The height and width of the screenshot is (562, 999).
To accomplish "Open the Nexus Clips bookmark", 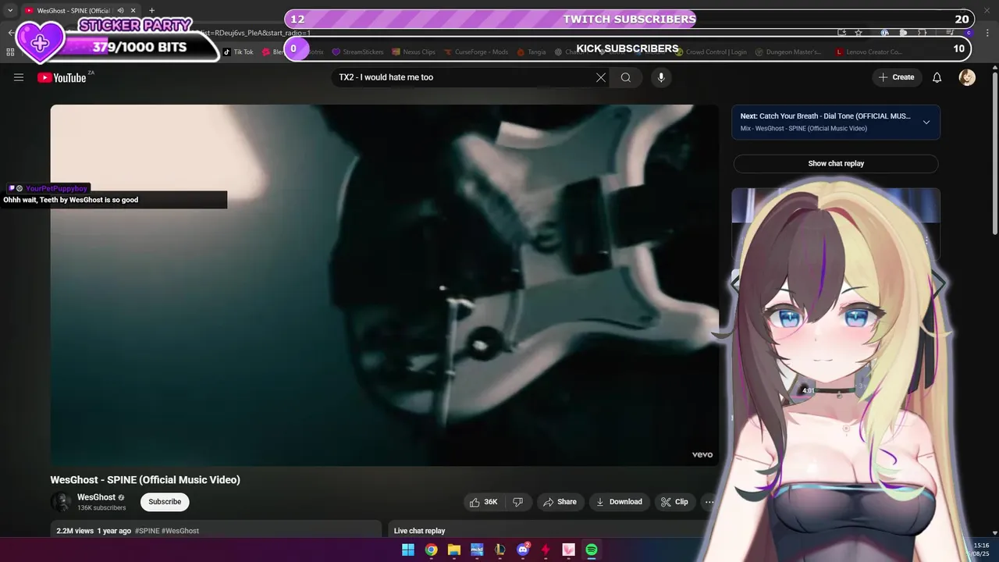I will (x=414, y=52).
